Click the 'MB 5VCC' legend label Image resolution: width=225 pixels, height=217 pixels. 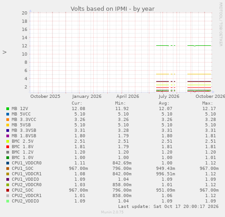click(21, 114)
